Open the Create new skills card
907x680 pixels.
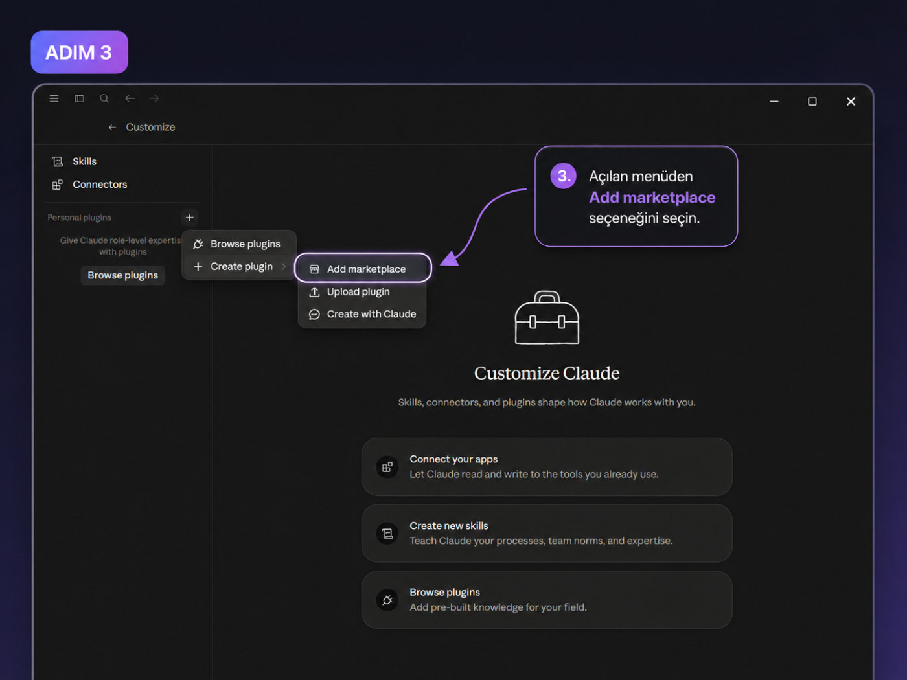[x=547, y=534]
